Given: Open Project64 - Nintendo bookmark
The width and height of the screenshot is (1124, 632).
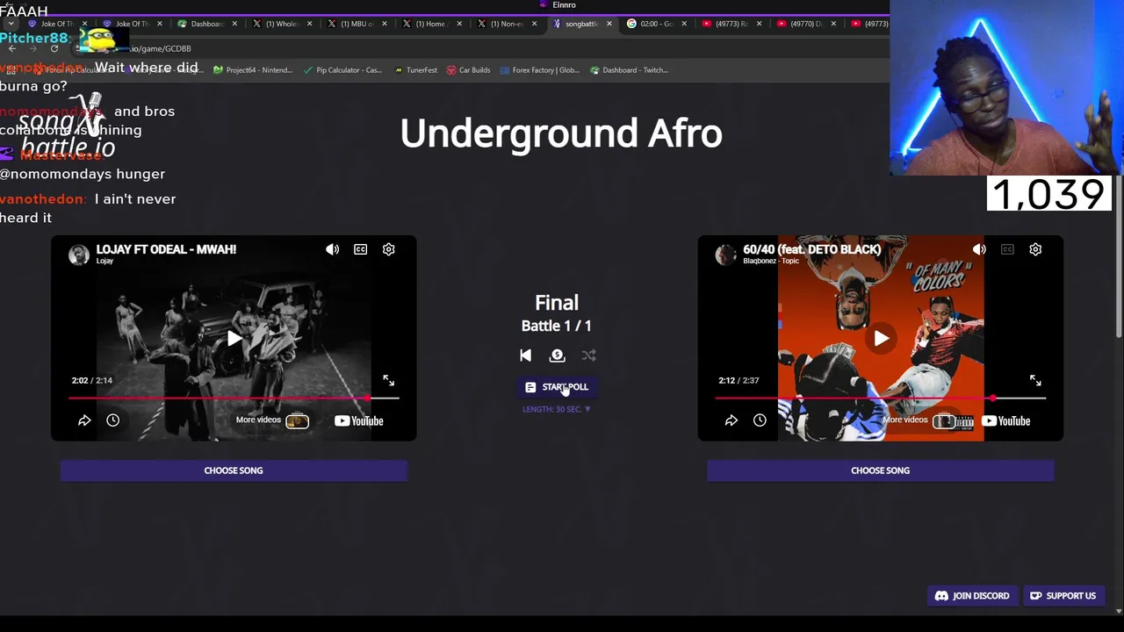Looking at the screenshot, I should point(253,70).
